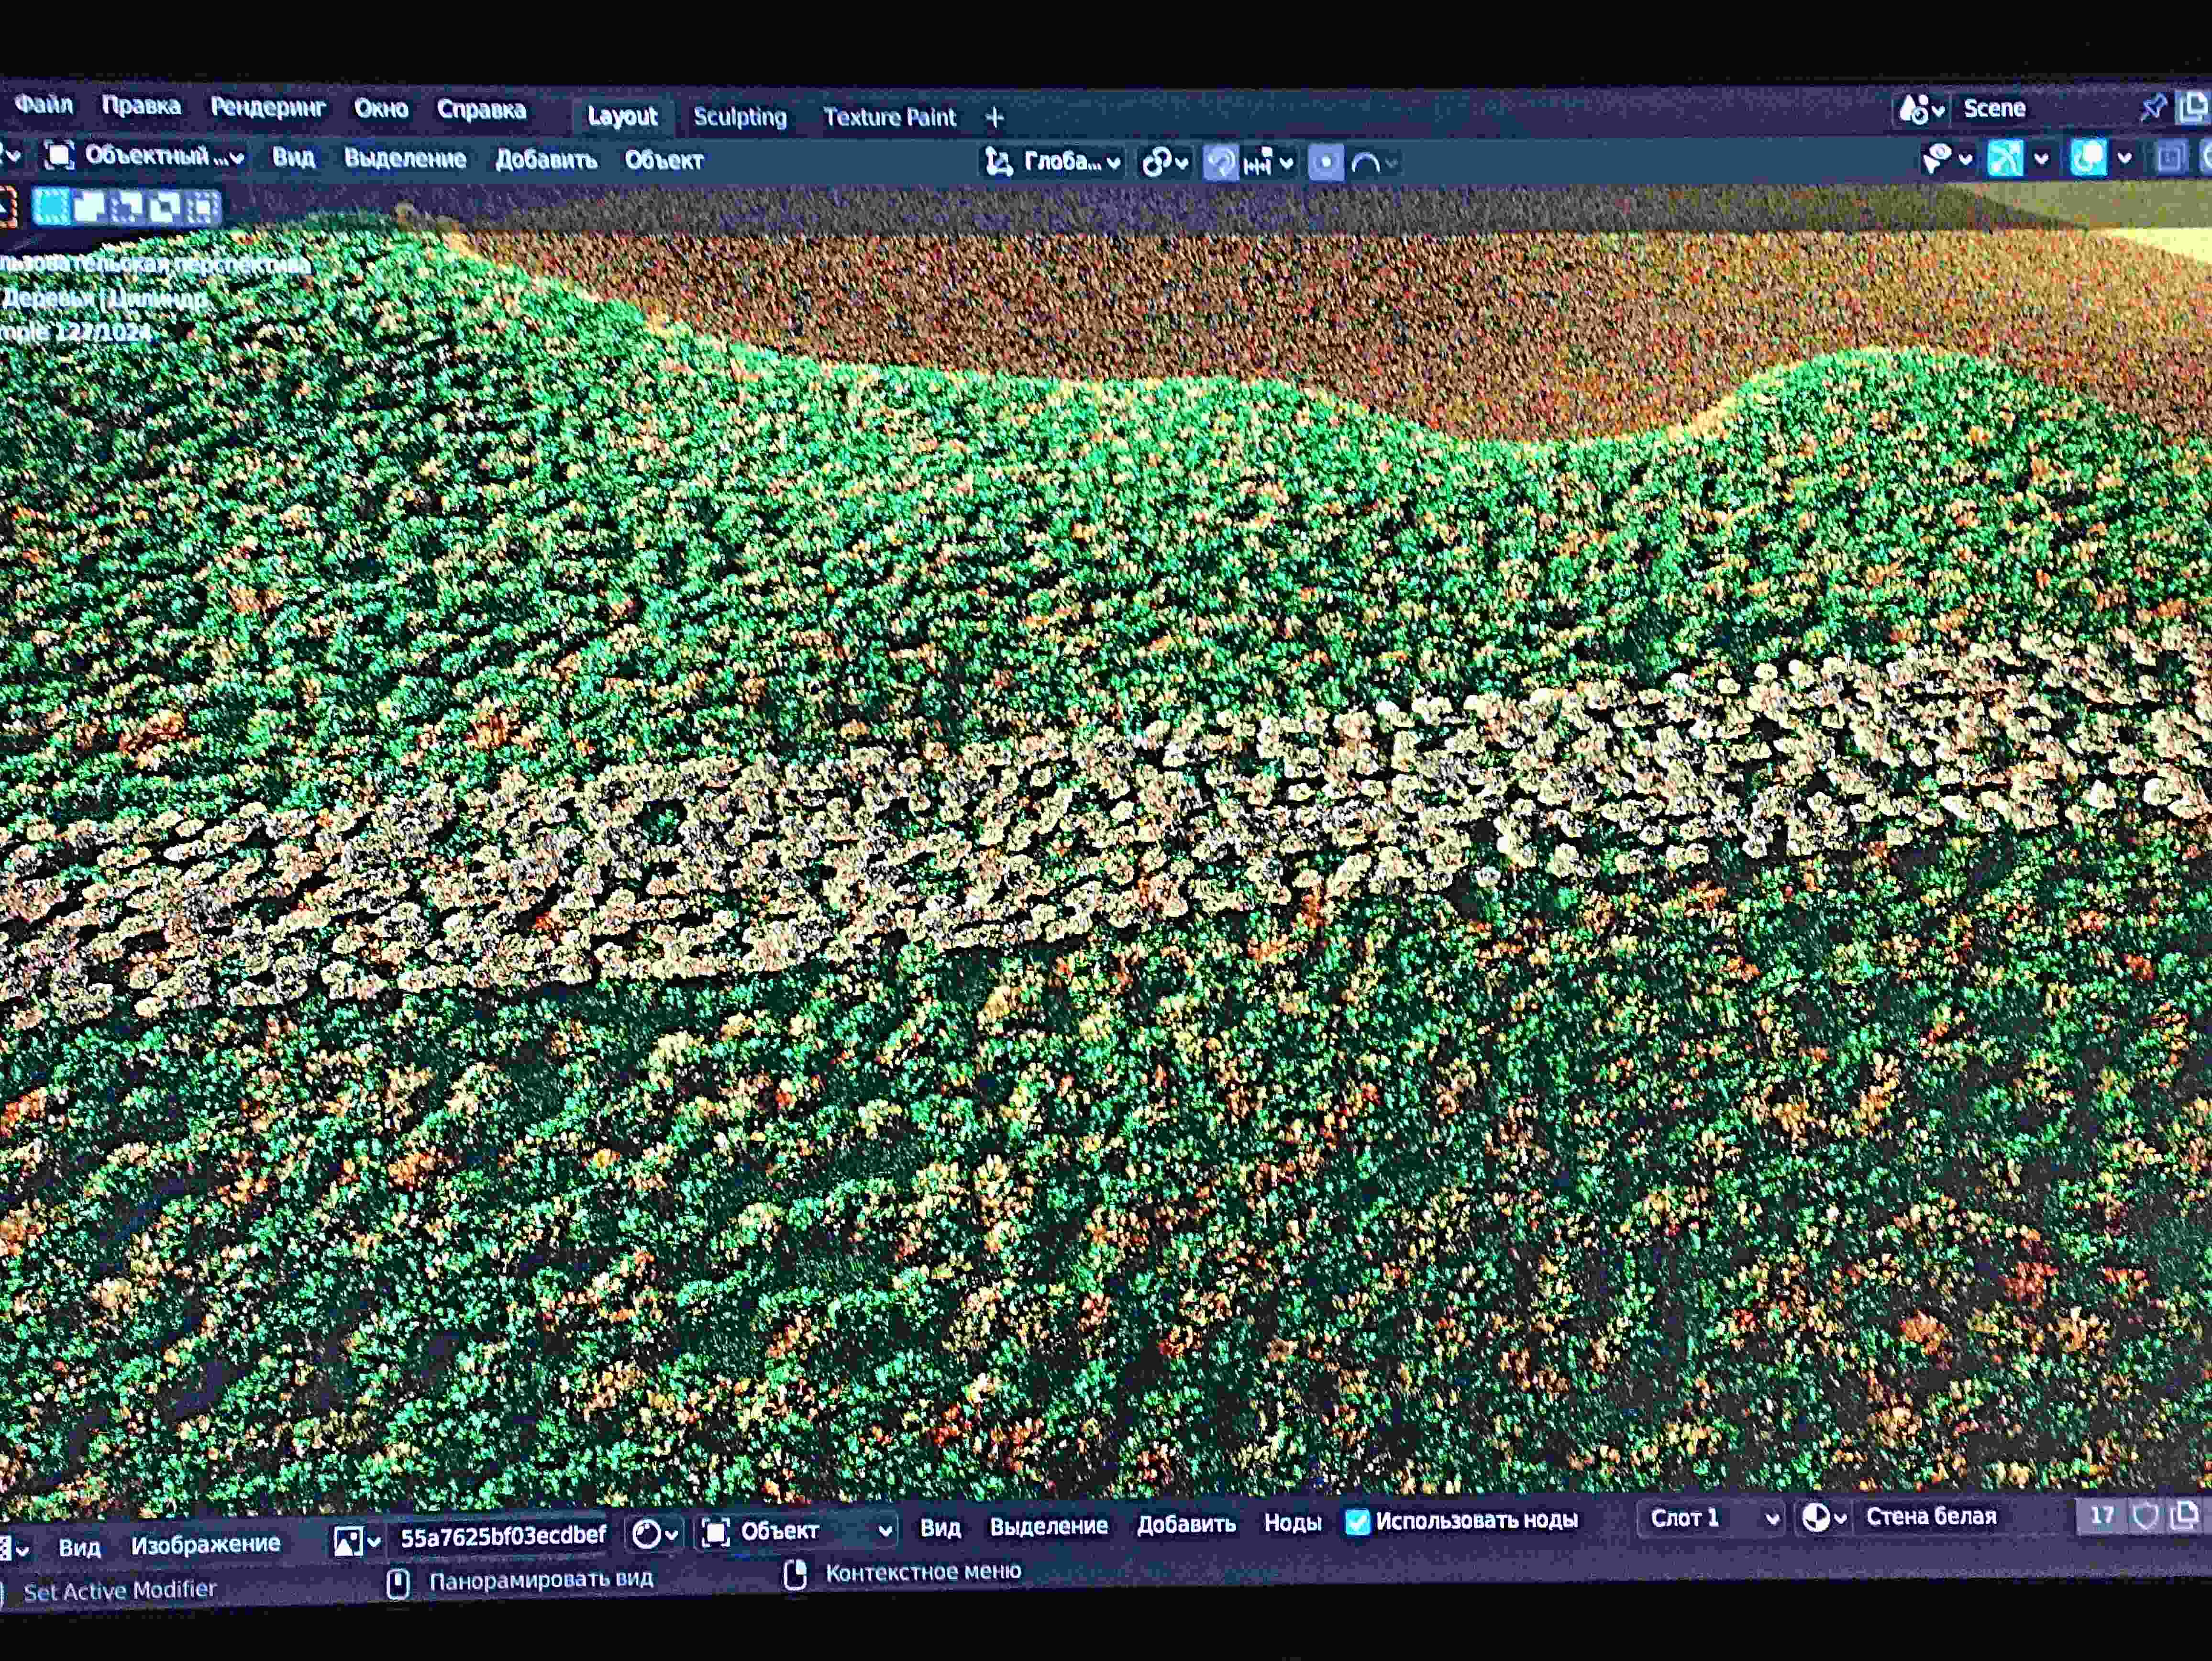
Task: Open the Рендеринг menu
Action: tap(268, 108)
